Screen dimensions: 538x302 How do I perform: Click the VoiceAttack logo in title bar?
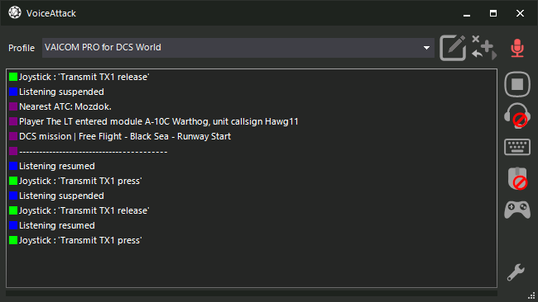click(x=15, y=12)
